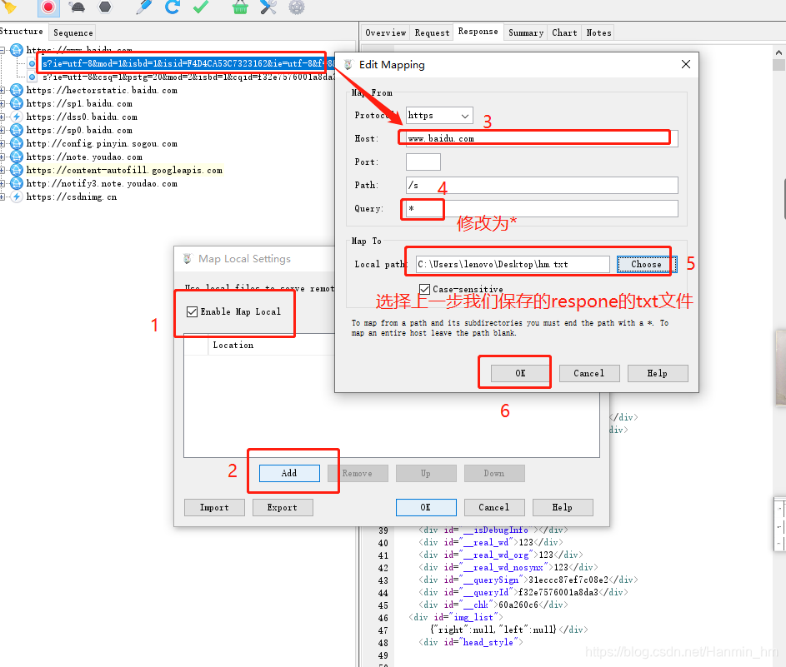Open the Response tab

pyautogui.click(x=478, y=31)
